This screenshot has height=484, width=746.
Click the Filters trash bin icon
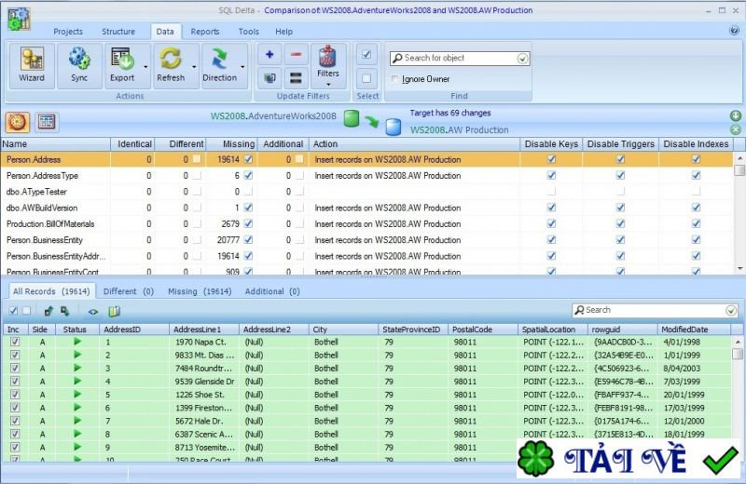pos(327,58)
